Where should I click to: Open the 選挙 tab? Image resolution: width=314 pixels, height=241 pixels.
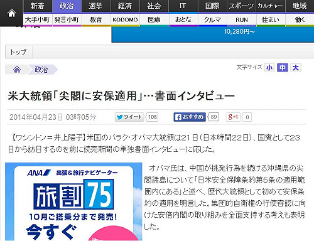click(95, 6)
